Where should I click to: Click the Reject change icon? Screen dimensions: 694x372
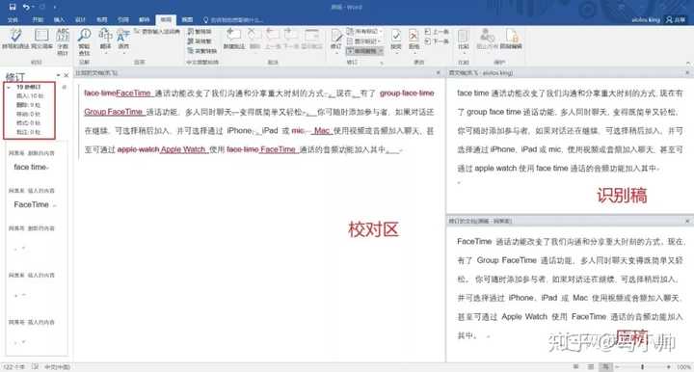click(x=414, y=39)
